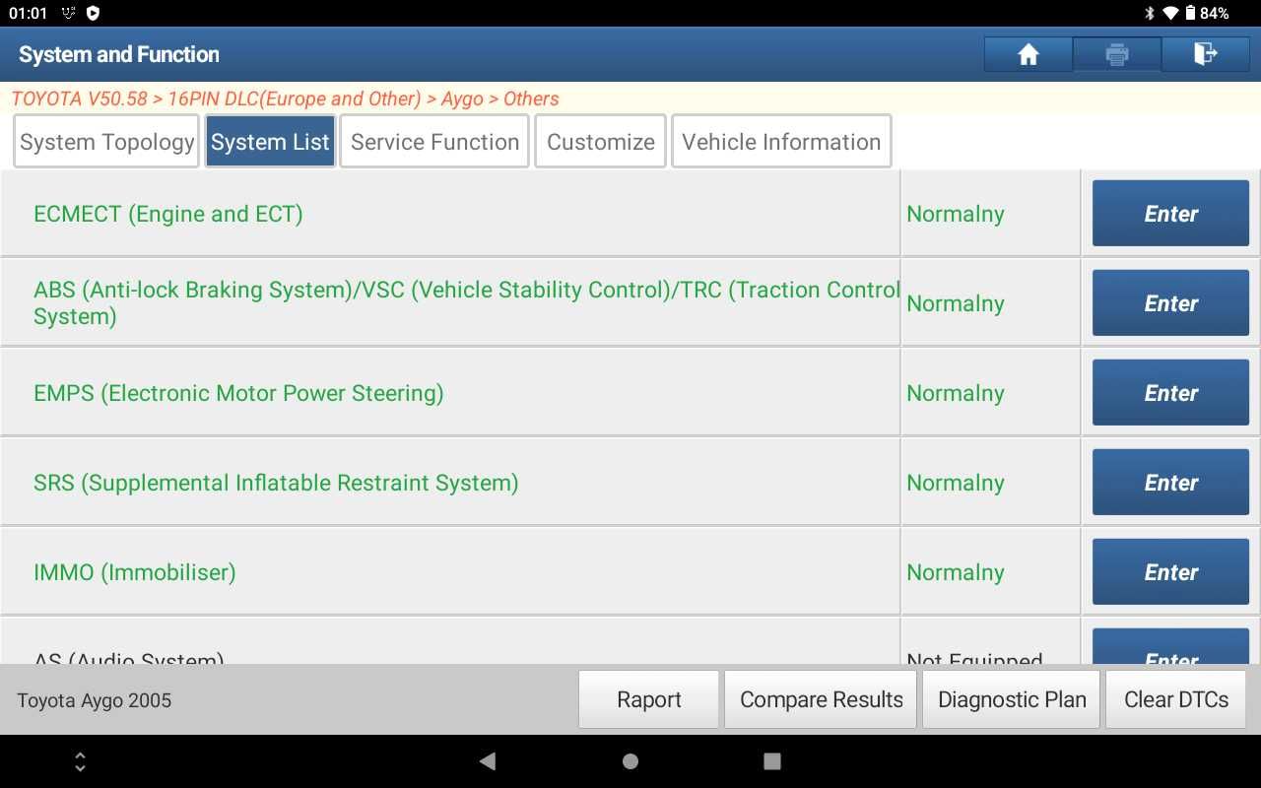The width and height of the screenshot is (1261, 788).
Task: Select ABS (Anti-lock Braking System) row text
Action: pos(467,302)
